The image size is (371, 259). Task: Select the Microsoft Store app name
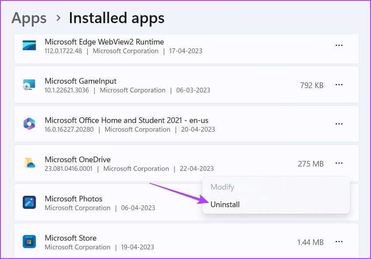click(x=70, y=238)
